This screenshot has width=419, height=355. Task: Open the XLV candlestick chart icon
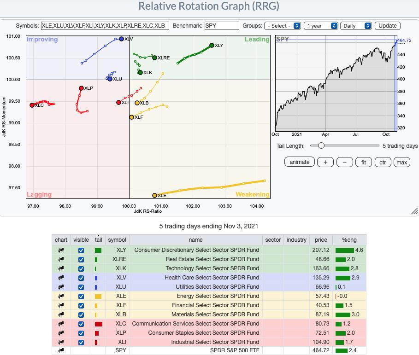click(61, 278)
